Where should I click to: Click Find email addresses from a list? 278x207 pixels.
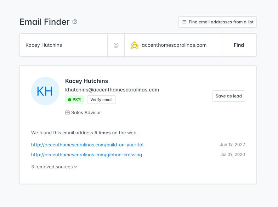tap(217, 22)
